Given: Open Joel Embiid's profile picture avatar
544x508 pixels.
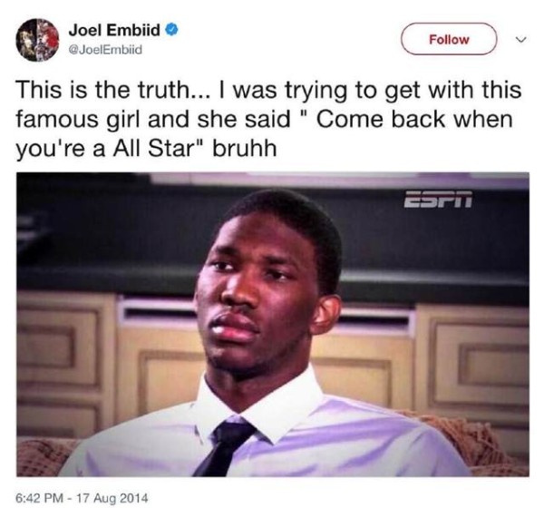Looking at the screenshot, I should pos(37,40).
